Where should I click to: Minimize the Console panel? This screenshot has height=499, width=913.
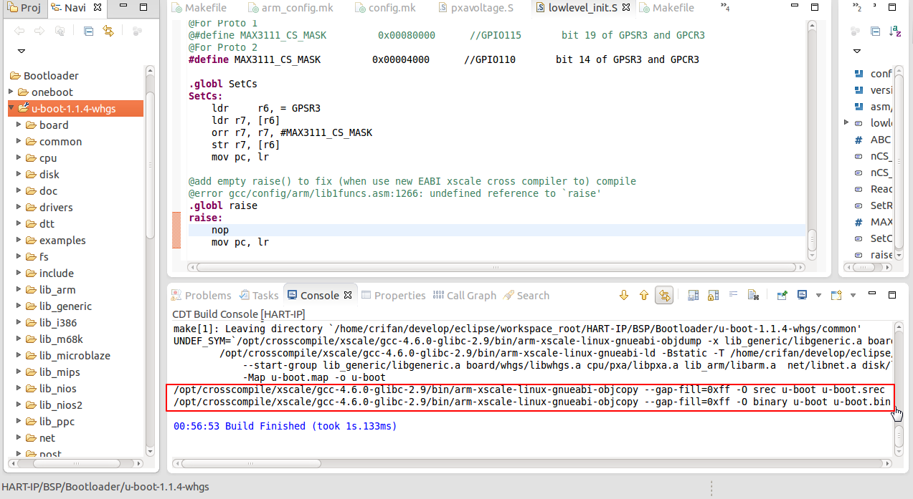(872, 294)
